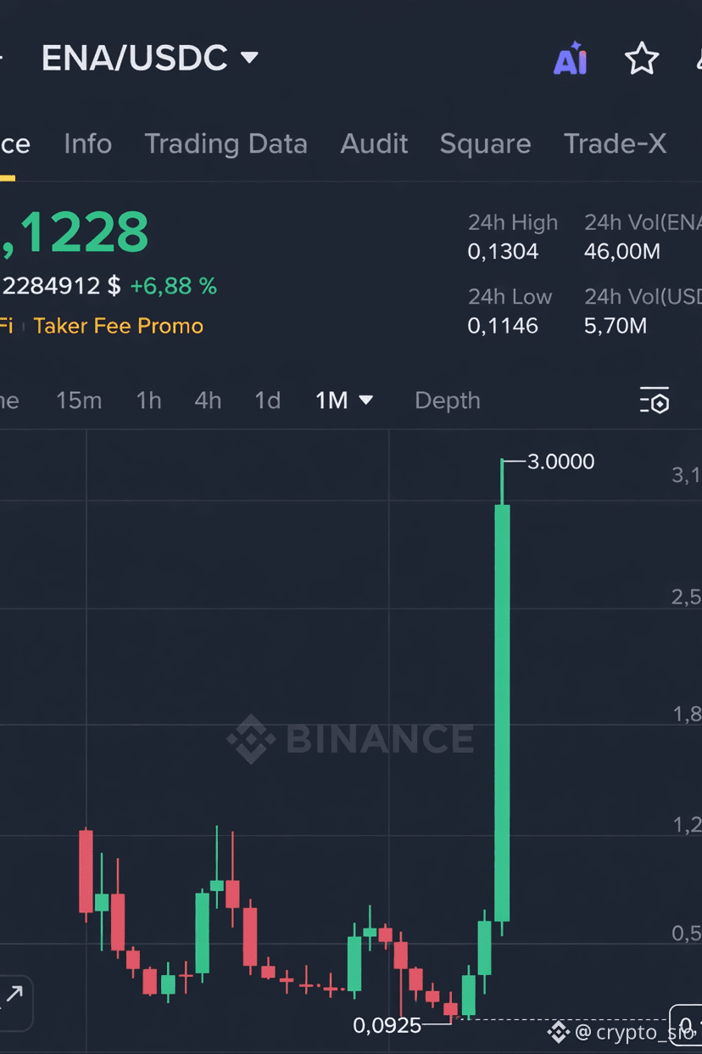702x1054 pixels.
Task: Click the 24h High value 0,1304
Action: [x=503, y=252]
